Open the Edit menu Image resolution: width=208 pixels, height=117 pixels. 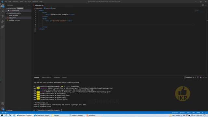point(10,2)
